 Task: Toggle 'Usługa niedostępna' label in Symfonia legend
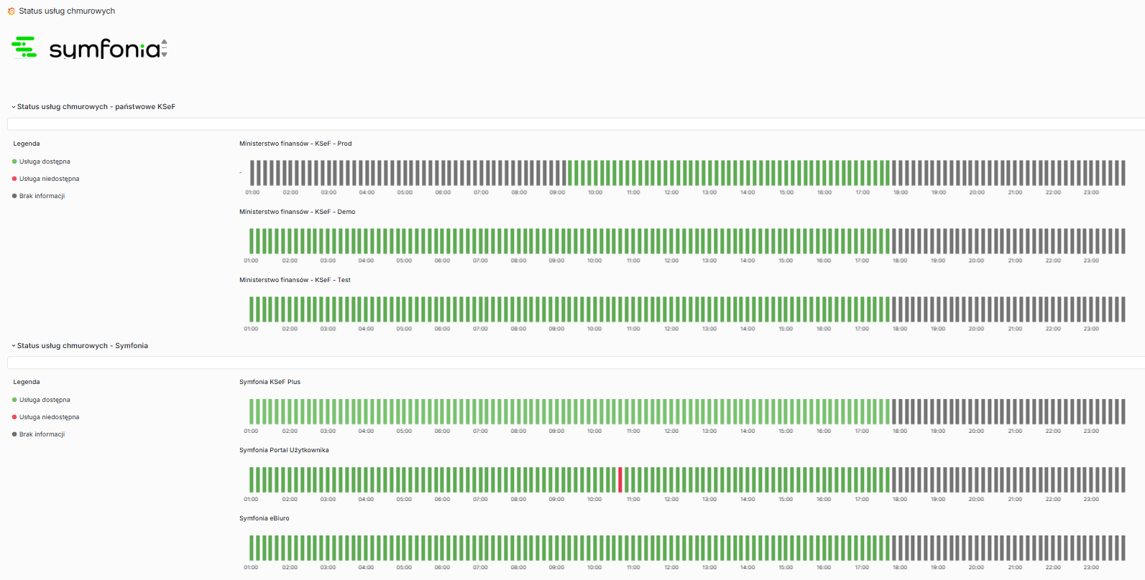pyautogui.click(x=49, y=417)
